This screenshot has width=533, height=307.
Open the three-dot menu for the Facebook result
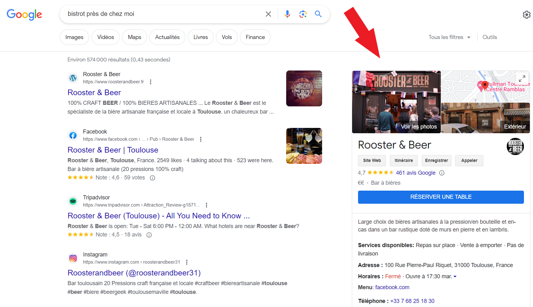click(200, 139)
